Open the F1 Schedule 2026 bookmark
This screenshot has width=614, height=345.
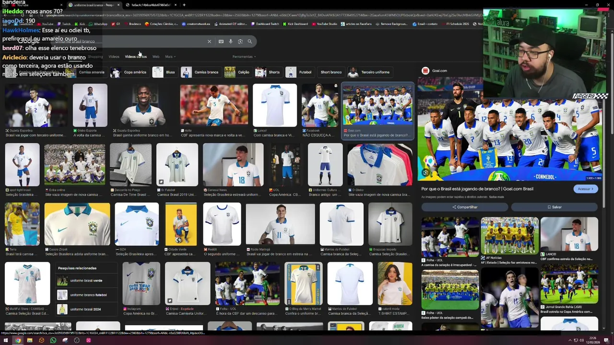pos(455,24)
